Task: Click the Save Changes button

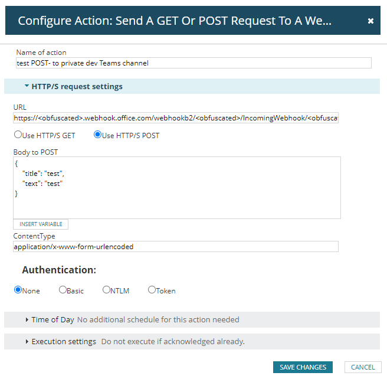Action: tap(303, 367)
